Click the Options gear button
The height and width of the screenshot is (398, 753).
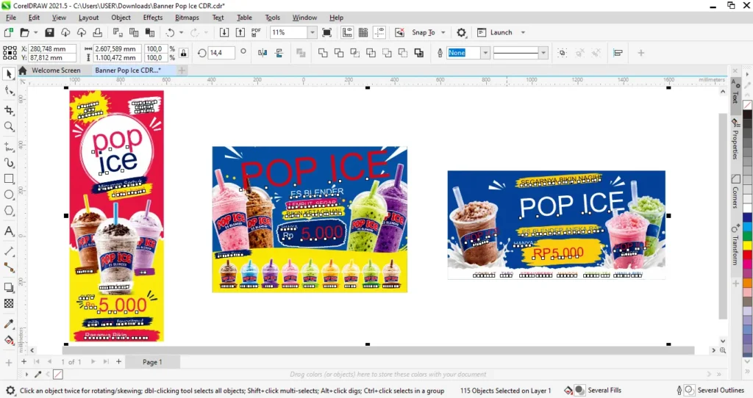461,32
